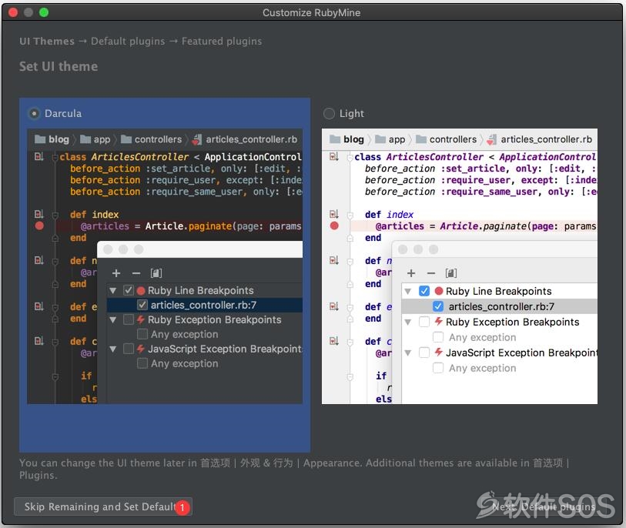Collapse Ruby Exception Breakpoints tree in Light preview

tap(407, 322)
